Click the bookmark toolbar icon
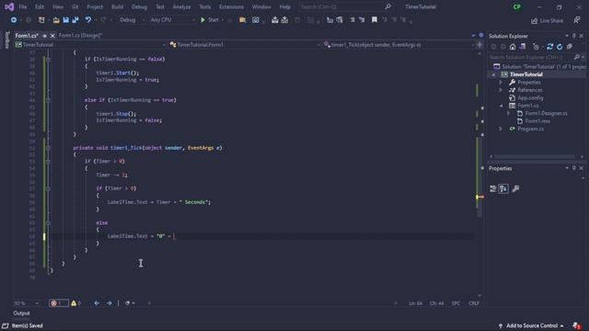The image size is (589, 331). point(375,20)
